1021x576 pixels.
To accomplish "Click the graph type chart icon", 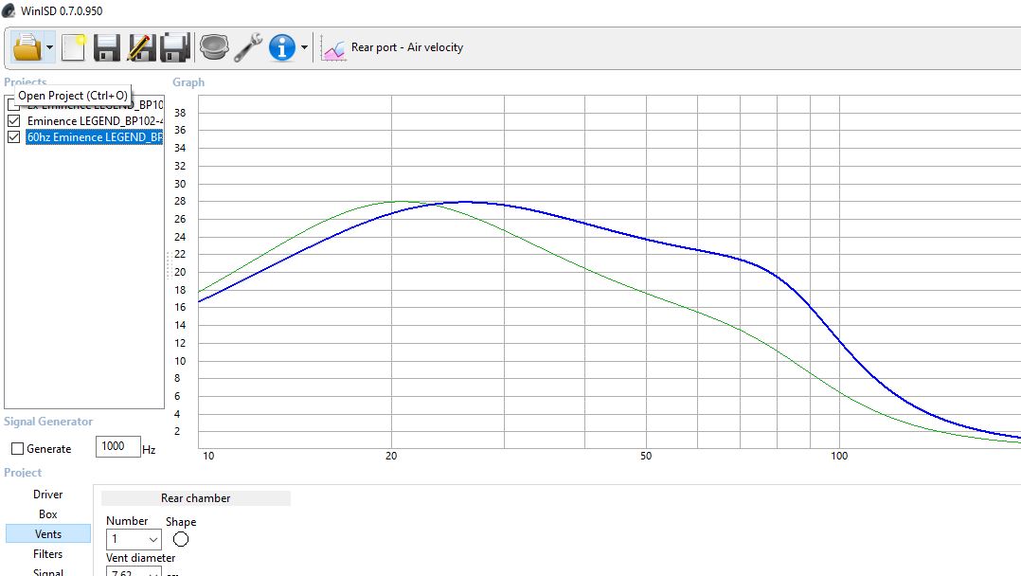I will [333, 49].
